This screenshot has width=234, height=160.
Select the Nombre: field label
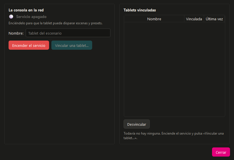tap(16, 33)
